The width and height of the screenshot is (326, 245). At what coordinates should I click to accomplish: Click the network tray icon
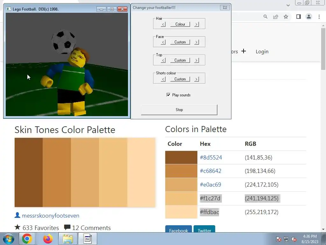[x=286, y=239]
